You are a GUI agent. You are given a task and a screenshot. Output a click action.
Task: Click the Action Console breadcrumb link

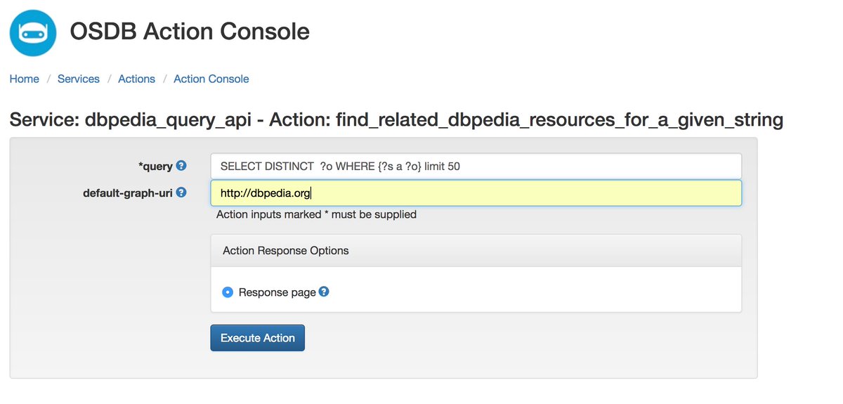211,79
